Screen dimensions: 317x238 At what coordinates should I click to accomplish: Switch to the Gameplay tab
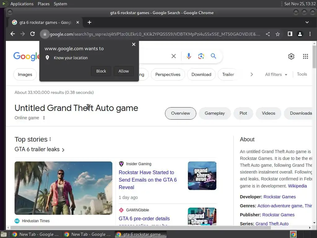tap(215, 113)
